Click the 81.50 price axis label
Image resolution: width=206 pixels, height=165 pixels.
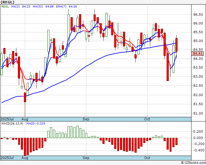(198, 104)
